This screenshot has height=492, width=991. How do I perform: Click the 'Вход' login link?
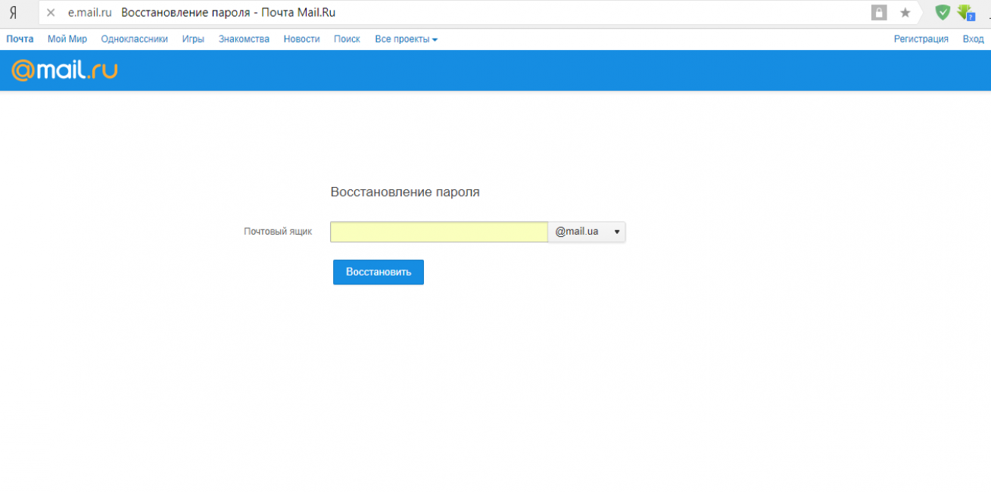point(973,39)
